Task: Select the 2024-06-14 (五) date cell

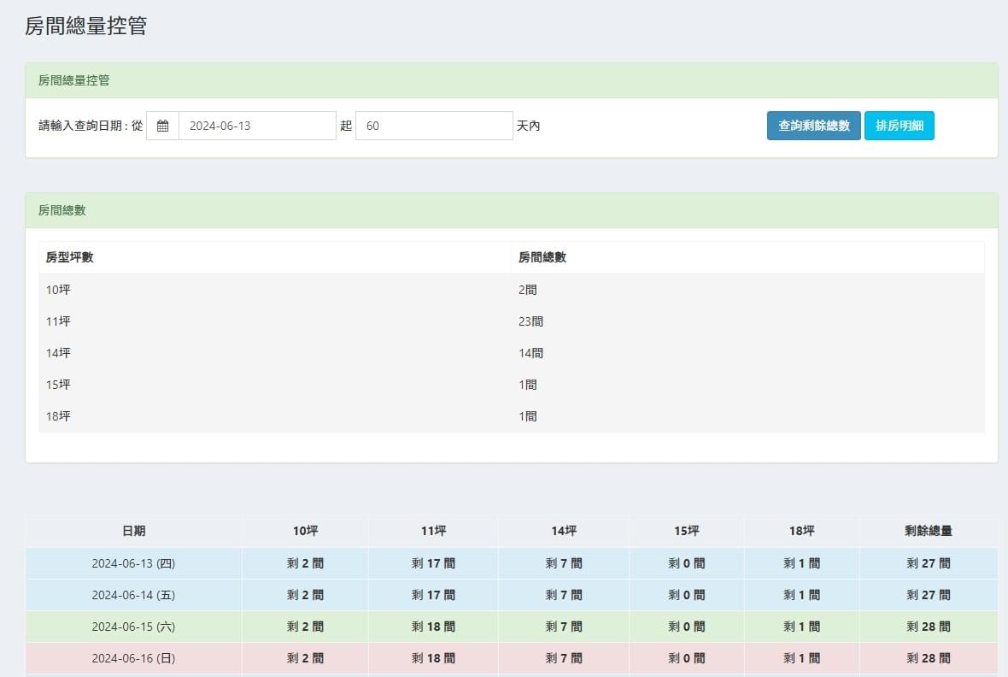Action: pos(133,595)
